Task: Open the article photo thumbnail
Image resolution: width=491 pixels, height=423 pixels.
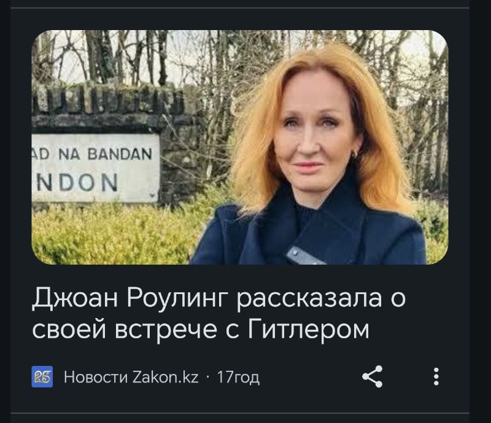Action: pyautogui.click(x=240, y=147)
